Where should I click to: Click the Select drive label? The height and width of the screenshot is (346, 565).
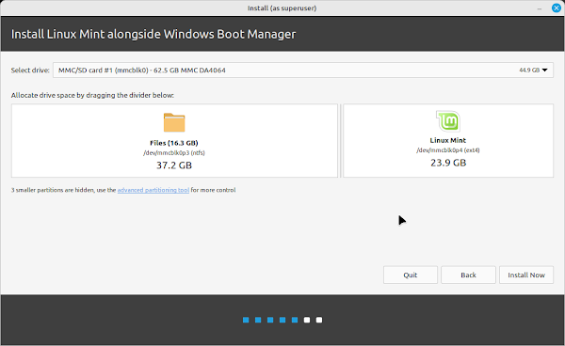coord(30,71)
